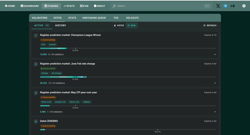This screenshot has height=135, width=250.
Task: Click 'Expires in 7d' label
Action: (210, 35)
